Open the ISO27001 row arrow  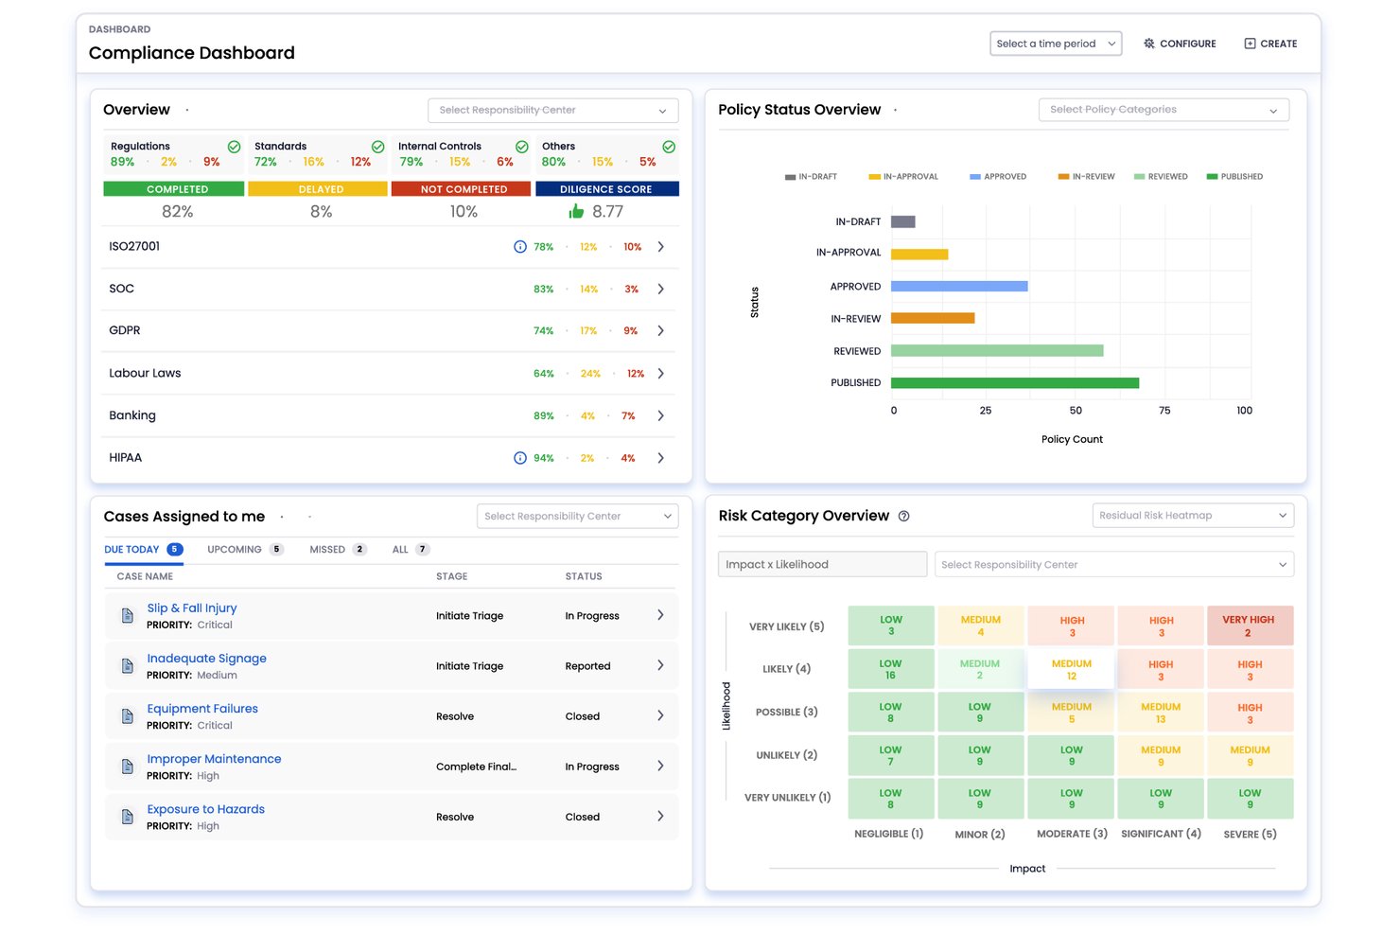(660, 247)
